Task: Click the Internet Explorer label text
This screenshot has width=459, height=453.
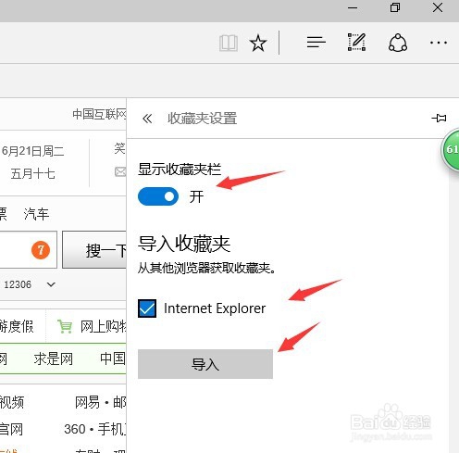Action: click(215, 308)
